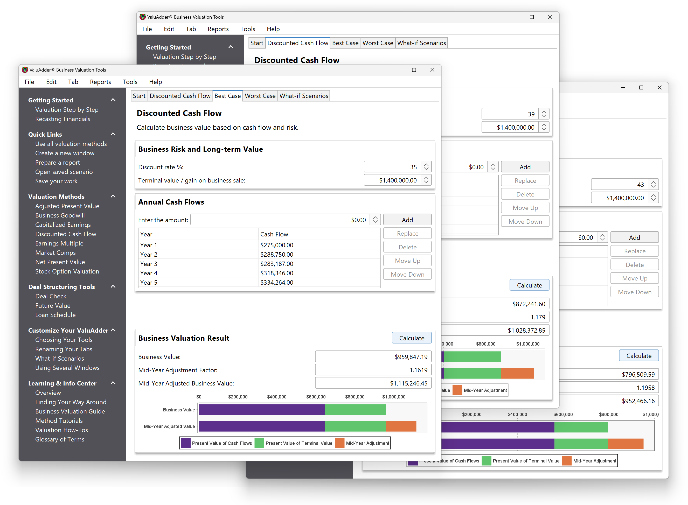This screenshot has width=688, height=505.
Task: Open the Reports menu
Action: click(x=100, y=82)
